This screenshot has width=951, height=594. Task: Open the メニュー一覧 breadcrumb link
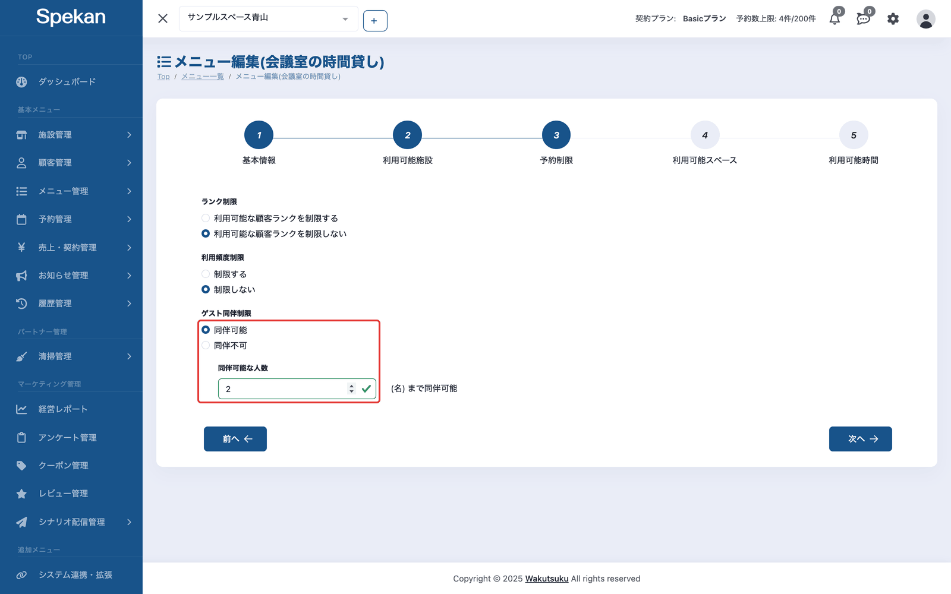click(x=203, y=77)
